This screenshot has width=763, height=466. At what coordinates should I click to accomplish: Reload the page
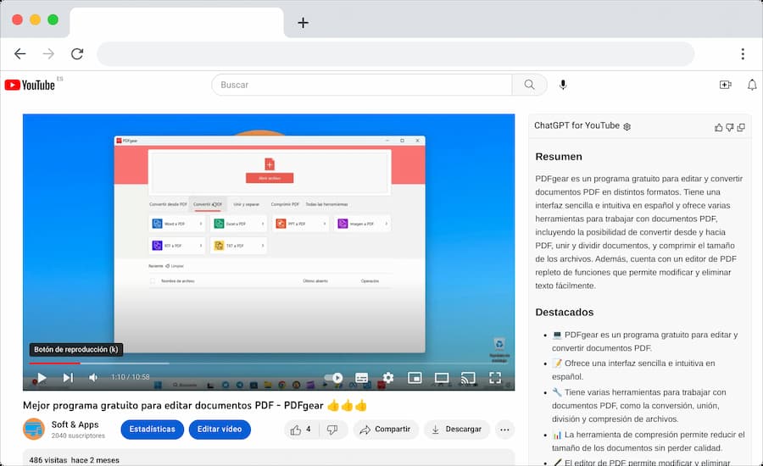coord(77,53)
